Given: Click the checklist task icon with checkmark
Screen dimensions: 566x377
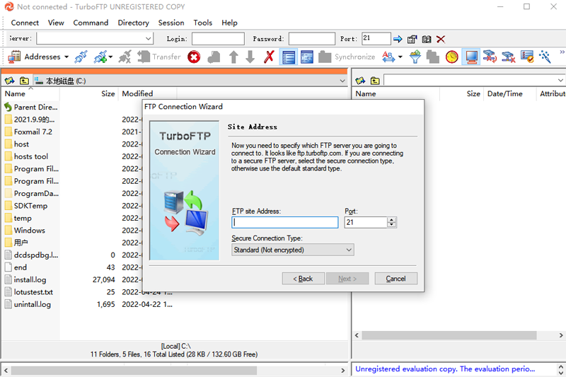Looking at the screenshot, I should pos(527,57).
